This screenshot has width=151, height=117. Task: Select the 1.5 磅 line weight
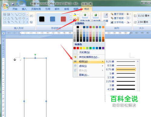[x=121, y=77]
